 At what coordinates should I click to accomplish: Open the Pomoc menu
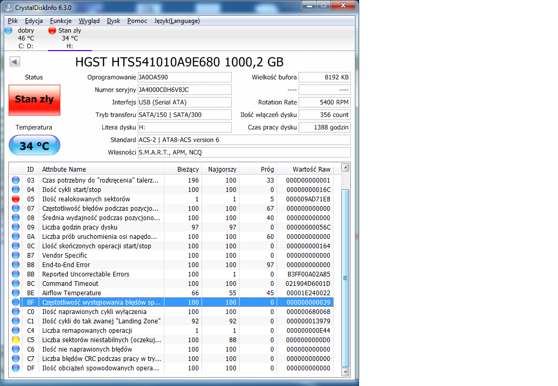pos(137,21)
